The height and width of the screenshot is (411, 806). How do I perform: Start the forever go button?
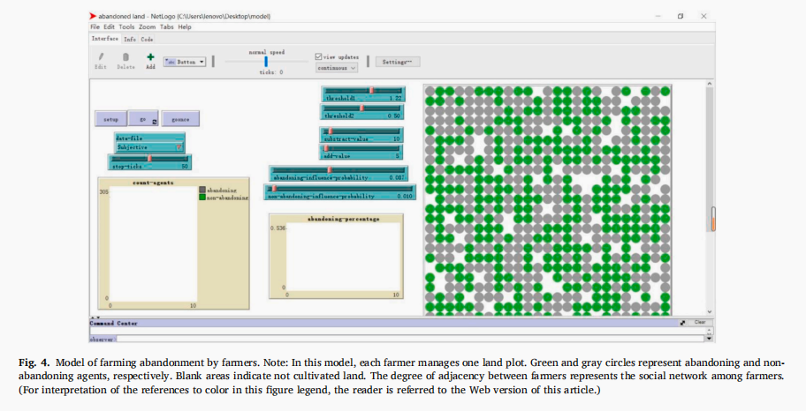coord(142,118)
